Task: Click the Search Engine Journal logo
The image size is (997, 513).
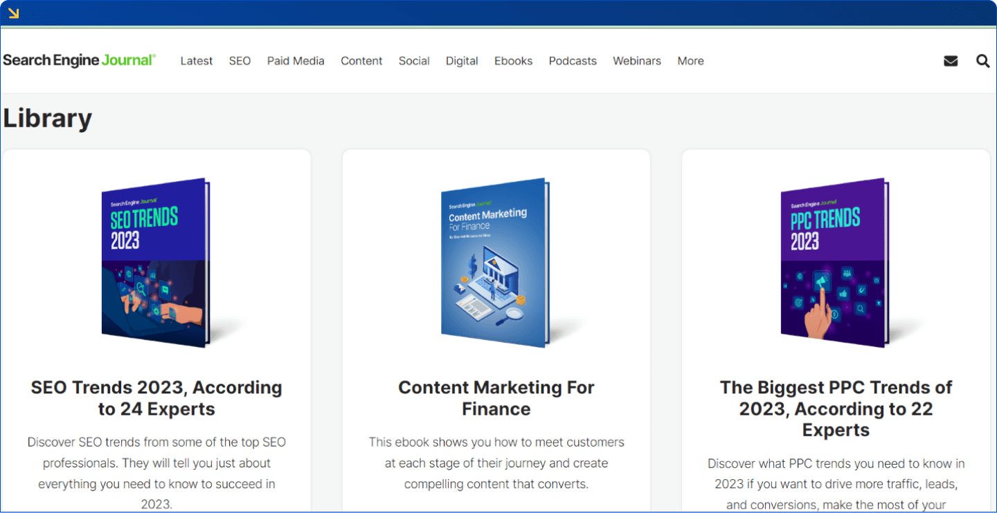Action: tap(79, 61)
